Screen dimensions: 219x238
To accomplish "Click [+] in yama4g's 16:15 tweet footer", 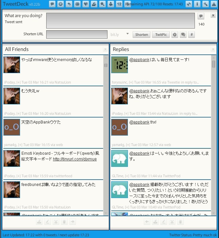I will click(20, 145).
